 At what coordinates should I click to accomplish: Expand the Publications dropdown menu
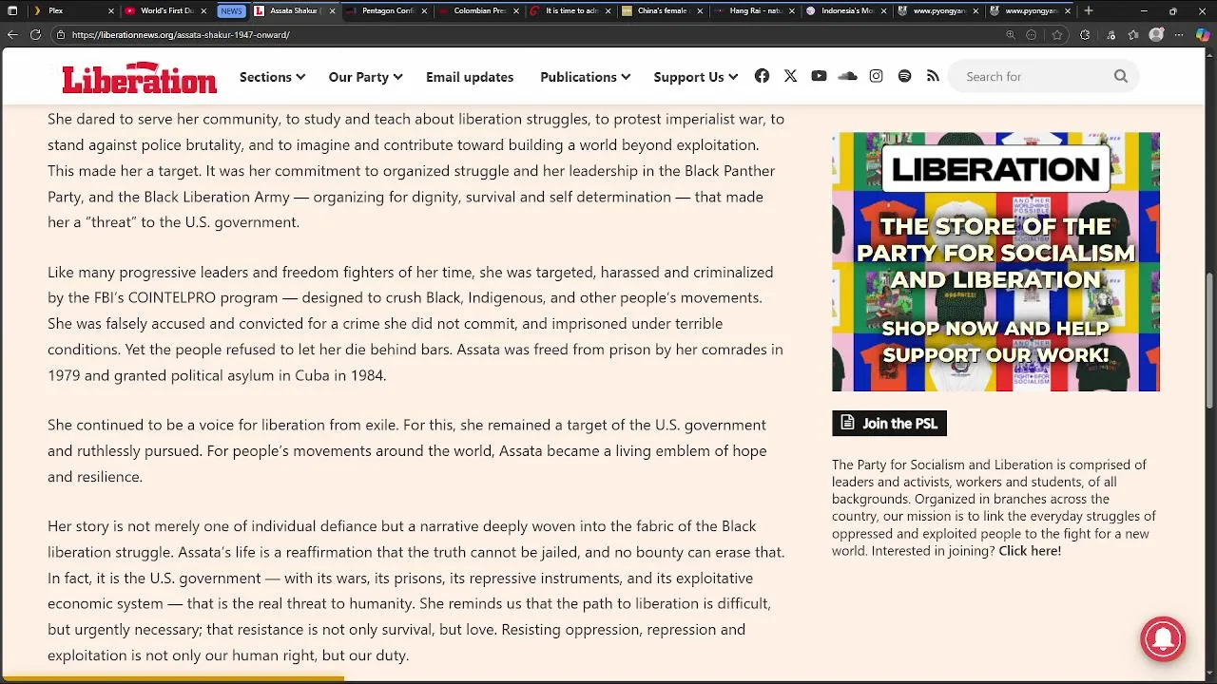(585, 77)
